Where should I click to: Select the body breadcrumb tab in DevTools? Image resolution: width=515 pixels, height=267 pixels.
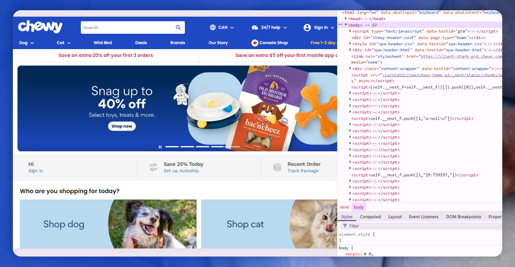click(x=359, y=207)
